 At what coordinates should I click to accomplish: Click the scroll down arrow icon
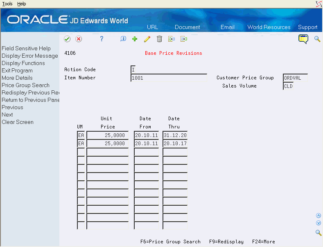[x=318, y=223]
